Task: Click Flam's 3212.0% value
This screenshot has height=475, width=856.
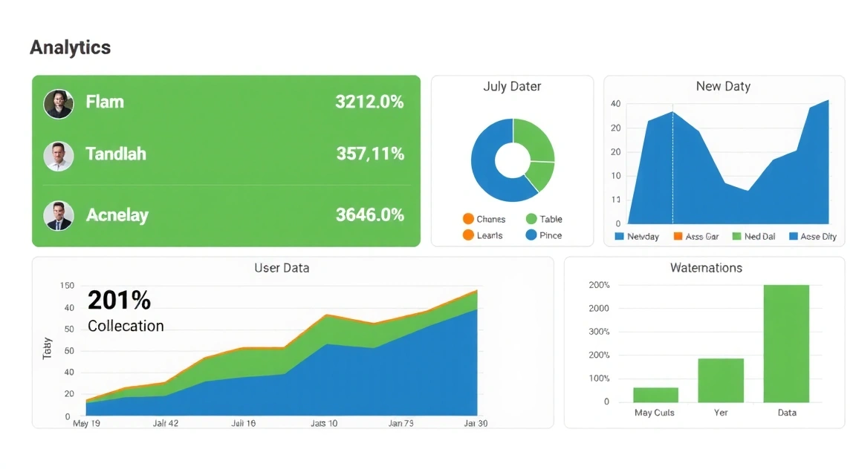Action: click(370, 102)
